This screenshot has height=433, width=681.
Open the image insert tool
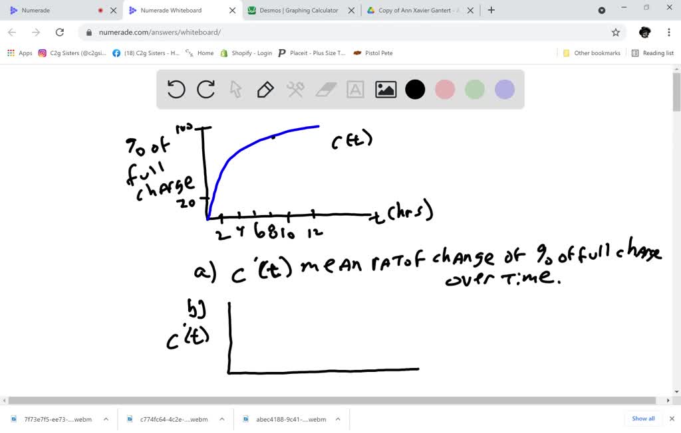coord(385,89)
